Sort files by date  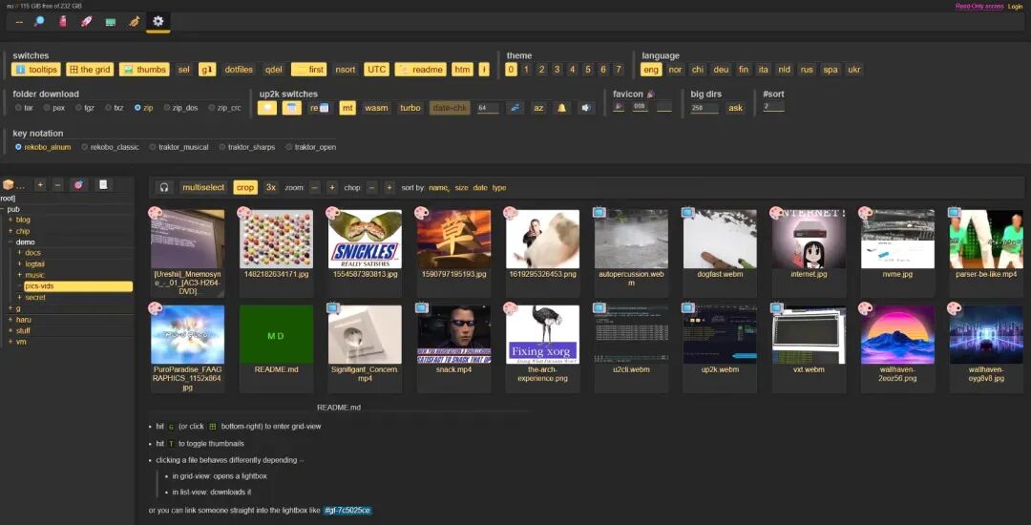pos(480,188)
